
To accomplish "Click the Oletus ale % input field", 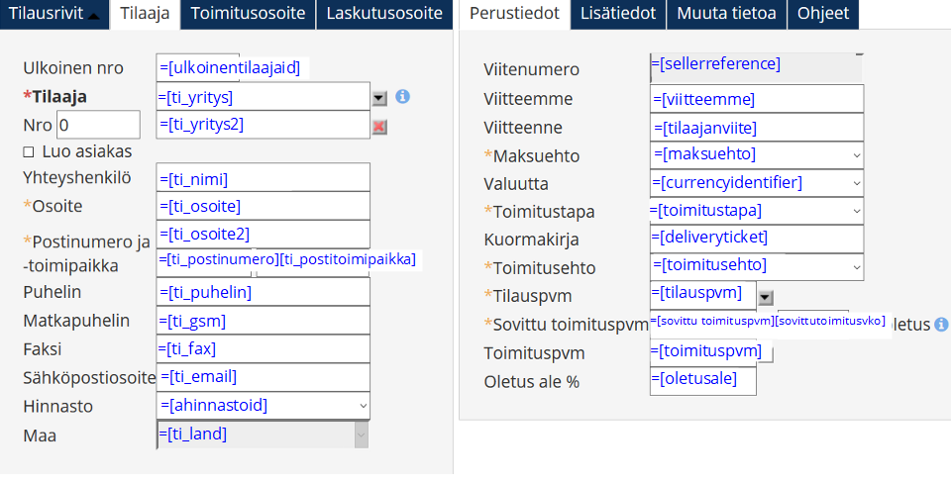I will [x=702, y=380].
